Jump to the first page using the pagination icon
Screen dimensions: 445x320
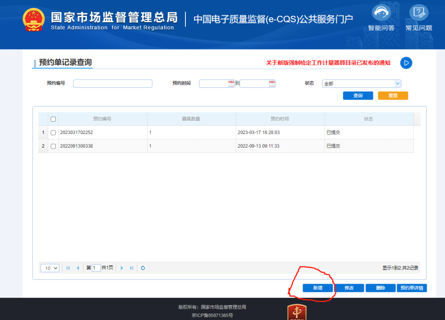point(68,268)
